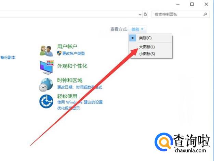Choose 大图标(L) from view menu
The height and width of the screenshot is (161, 214).
coord(147,47)
